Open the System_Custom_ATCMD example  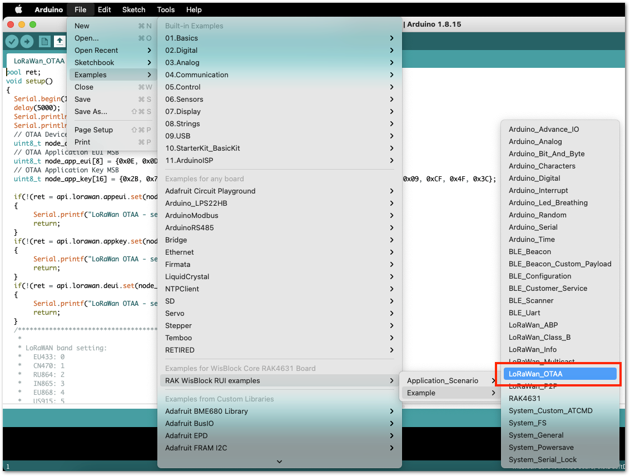click(560, 411)
